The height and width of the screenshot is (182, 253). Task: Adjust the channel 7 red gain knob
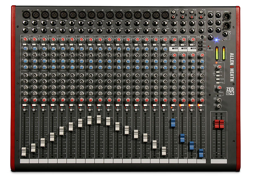pos(81,39)
